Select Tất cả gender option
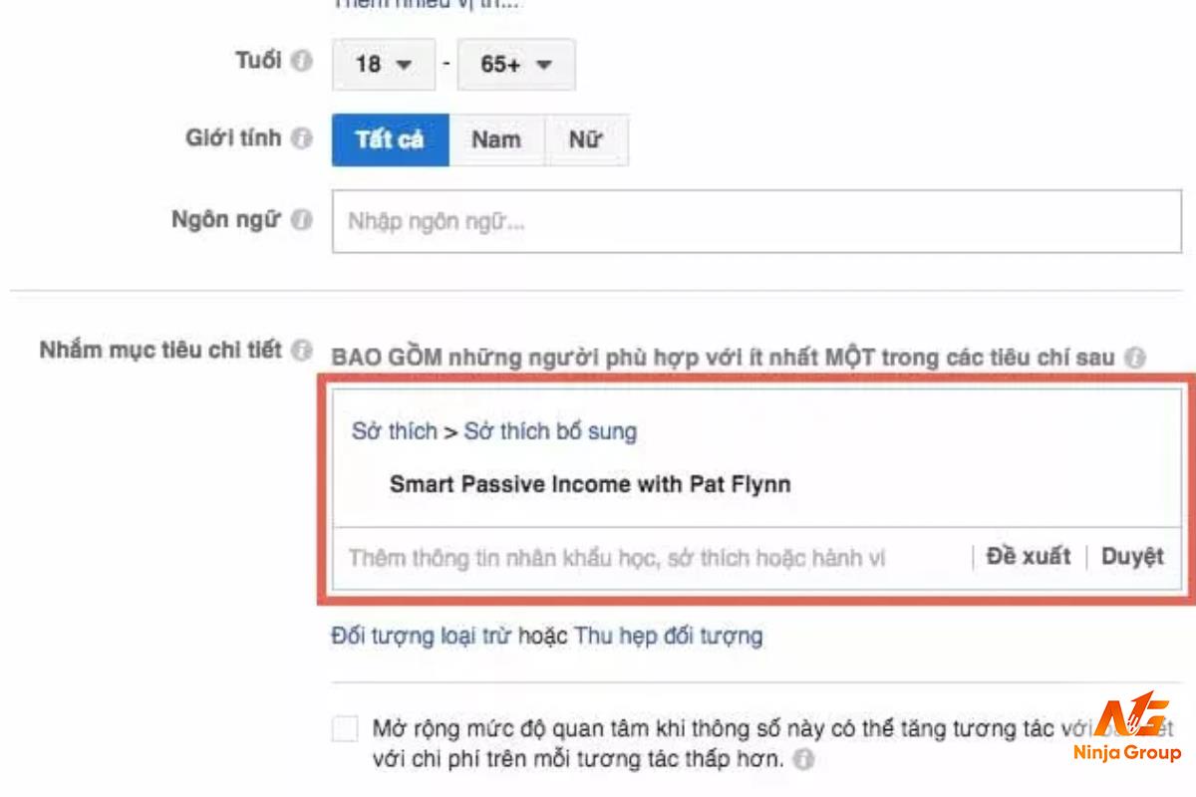Screen dimensions: 1196x797 pos(390,138)
